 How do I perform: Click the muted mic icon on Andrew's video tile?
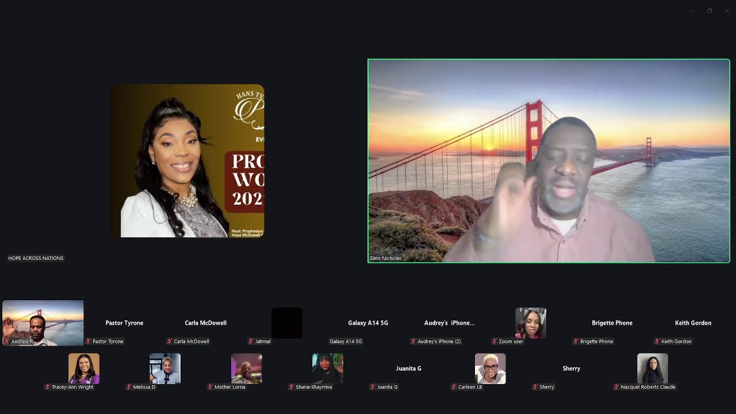click(7, 342)
